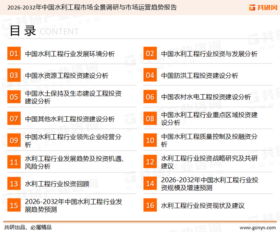Open 水利工程行业投资现状及建议 chapter

tap(203, 206)
